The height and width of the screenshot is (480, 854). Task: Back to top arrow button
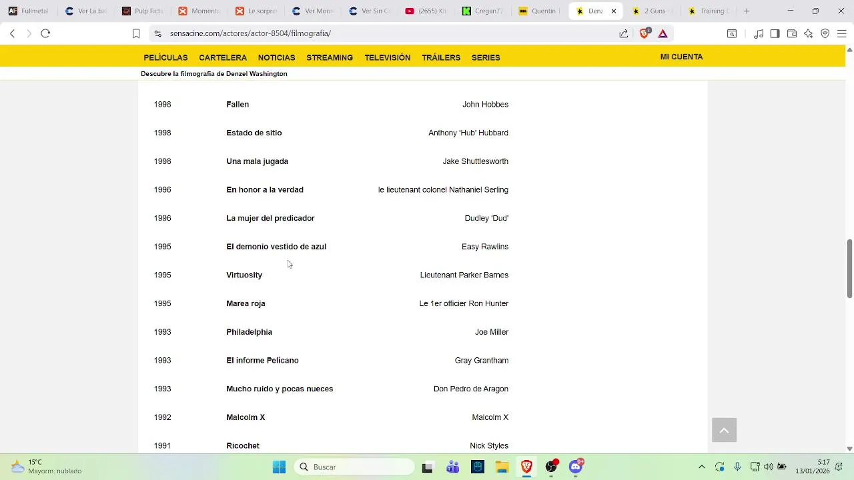click(724, 430)
